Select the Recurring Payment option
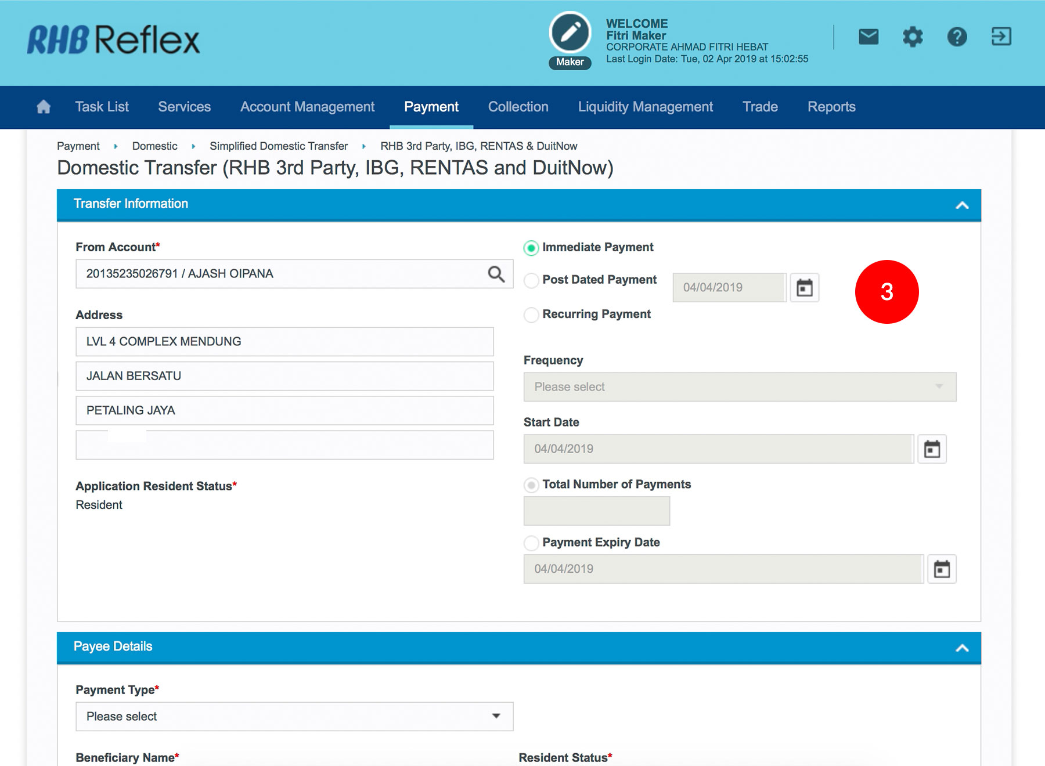Viewport: 1045px width, 766px height. (531, 315)
